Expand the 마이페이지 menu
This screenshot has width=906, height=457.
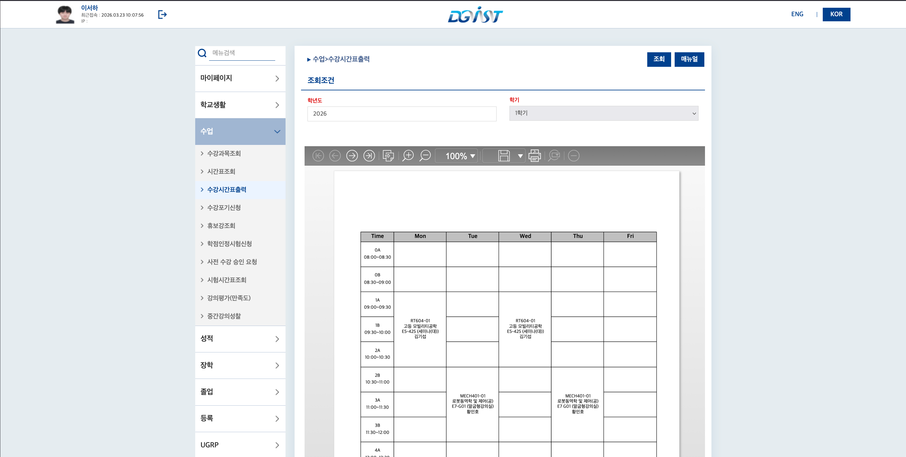tap(240, 78)
